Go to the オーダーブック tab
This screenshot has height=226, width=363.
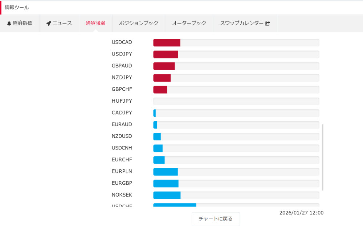[189, 23]
